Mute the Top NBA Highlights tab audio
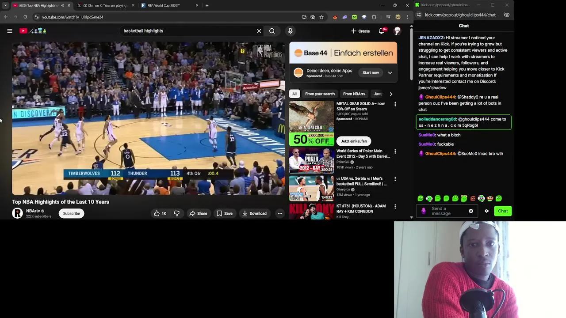Screen dimensions: 566x318 coord(62,5)
